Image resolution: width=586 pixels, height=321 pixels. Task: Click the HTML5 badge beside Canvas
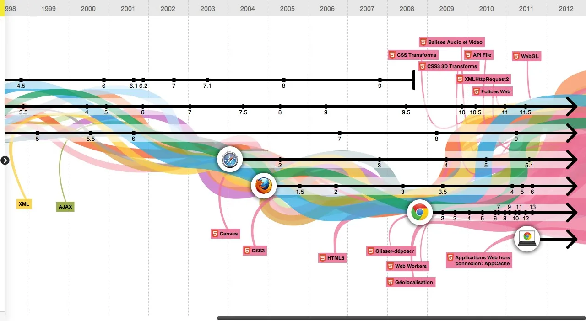[215, 234]
